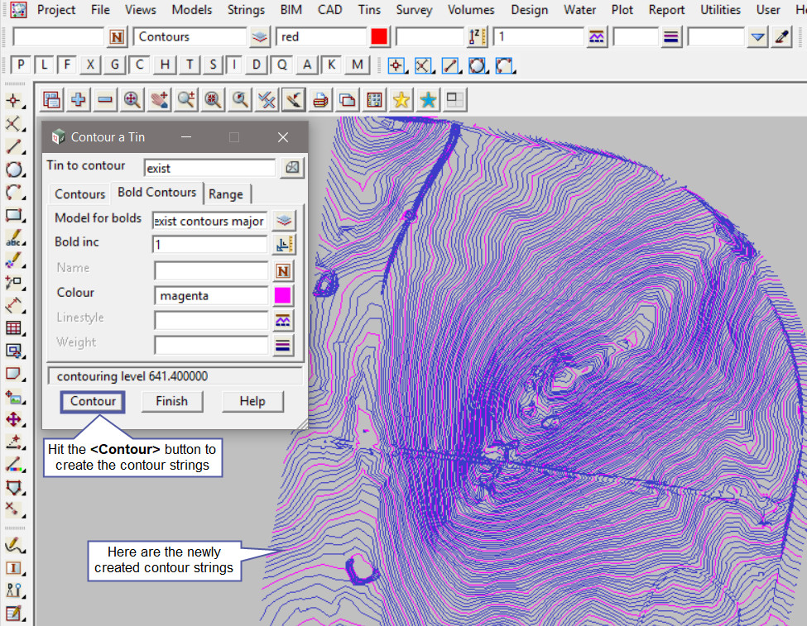Toggle the M snap button
Screen dimensions: 807x626
357,65
